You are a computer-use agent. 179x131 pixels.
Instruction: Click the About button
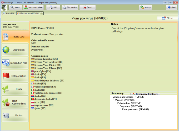point(172,7)
